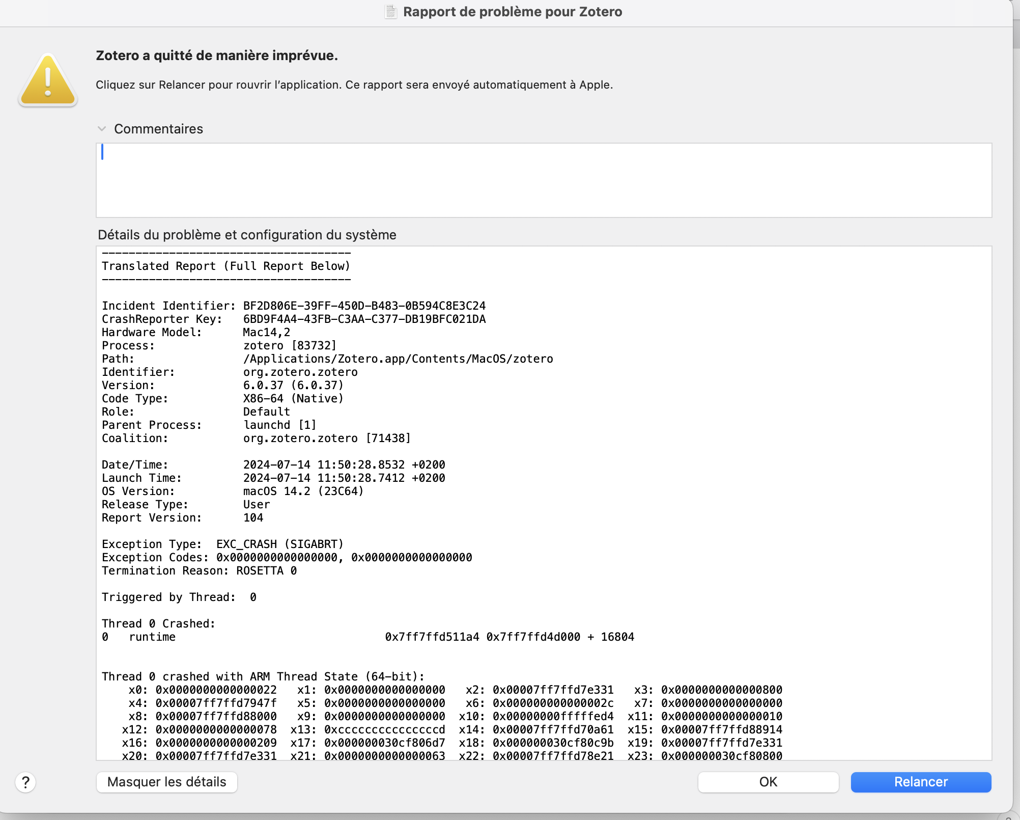Screen dimensions: 1020x820
Task: Reopen Zotero with Relancer button
Action: tap(920, 782)
